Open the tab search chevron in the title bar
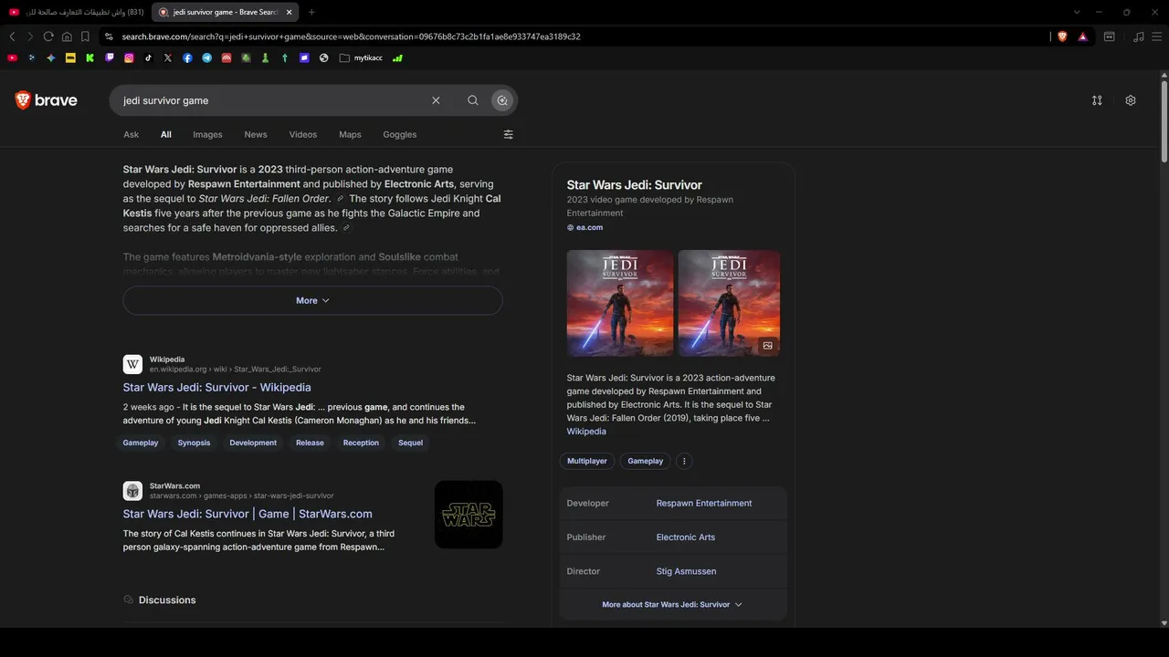The image size is (1169, 657). 1077,12
